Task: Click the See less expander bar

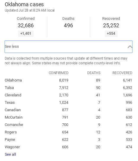Action: click(69, 47)
